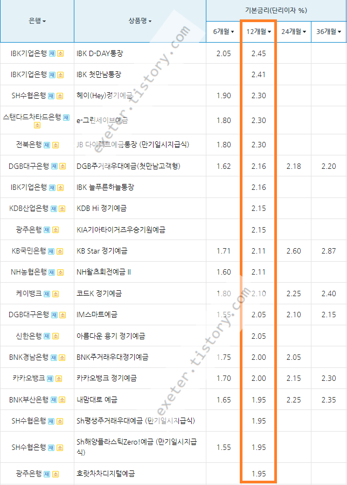Sort rates by the 6개월 column
This screenshot has height=485, width=347.
pyautogui.click(x=224, y=31)
